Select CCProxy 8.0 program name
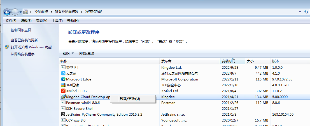The image size is (310, 126). click(x=76, y=120)
